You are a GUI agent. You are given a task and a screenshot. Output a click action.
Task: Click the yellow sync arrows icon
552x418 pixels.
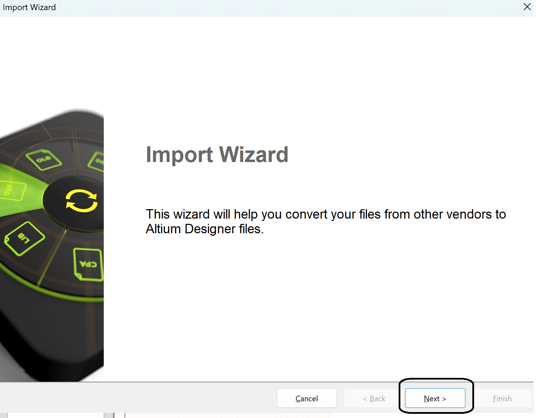82,201
